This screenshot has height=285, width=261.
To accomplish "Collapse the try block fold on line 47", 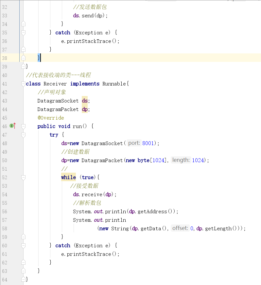I will (x=23, y=135).
